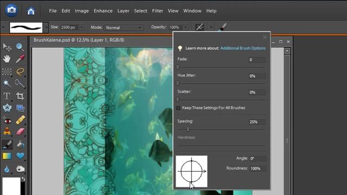Open the Help menu
Viewport: 347px width, 195px height.
point(211,11)
